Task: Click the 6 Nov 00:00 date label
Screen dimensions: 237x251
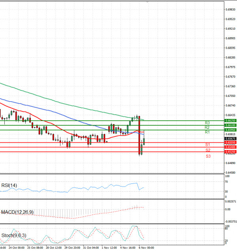Action: pyautogui.click(x=147, y=248)
